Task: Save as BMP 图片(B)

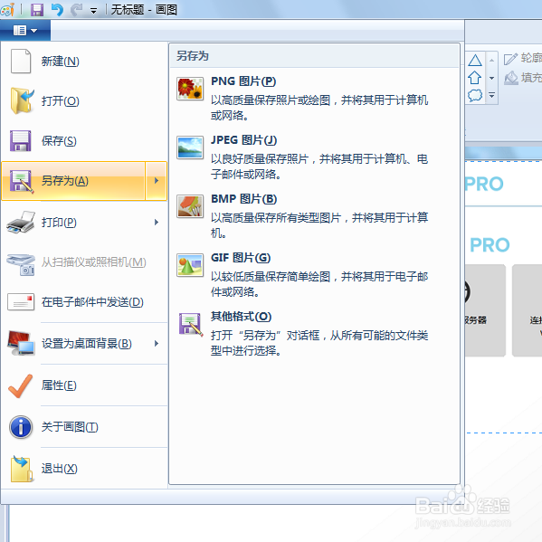Action: (314, 215)
